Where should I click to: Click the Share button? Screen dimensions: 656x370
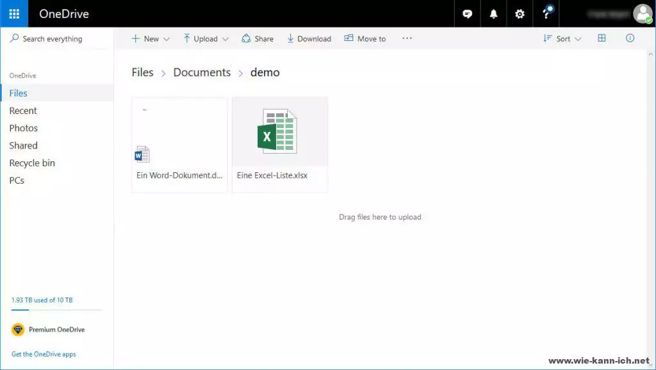(258, 38)
